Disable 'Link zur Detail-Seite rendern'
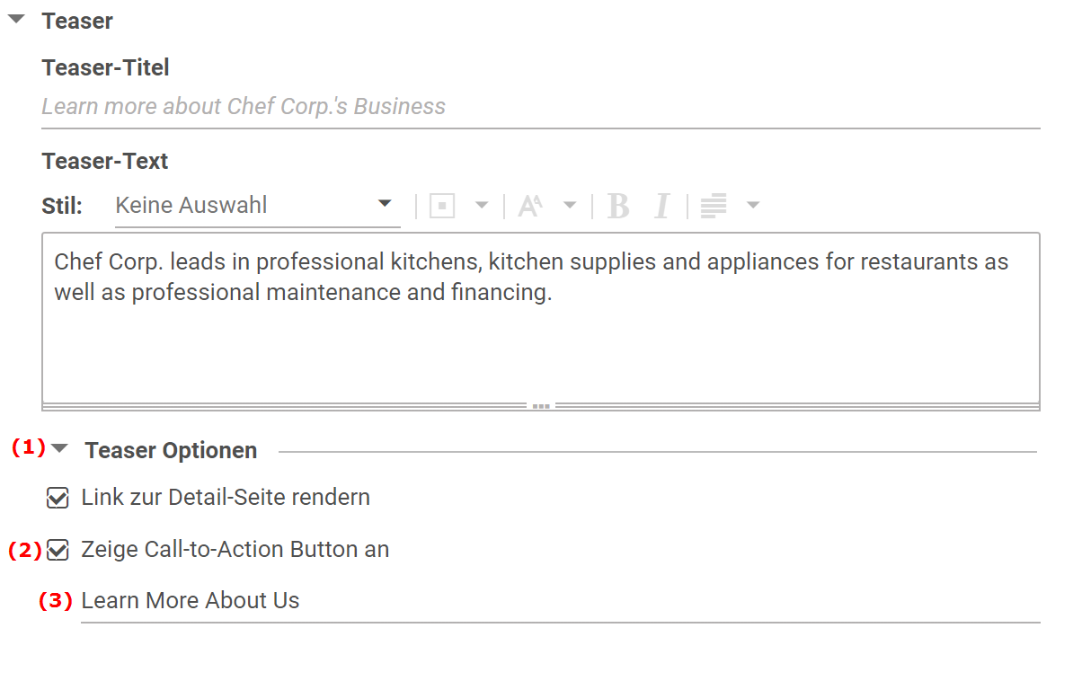Viewport: 1082px width, 681px height. pos(58,498)
